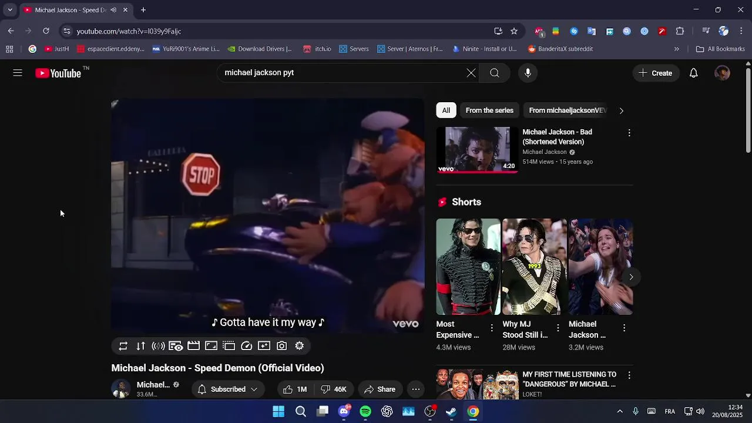Open the Michael Jackson channel avatar
Screen dimensions: 752x423
121,389
